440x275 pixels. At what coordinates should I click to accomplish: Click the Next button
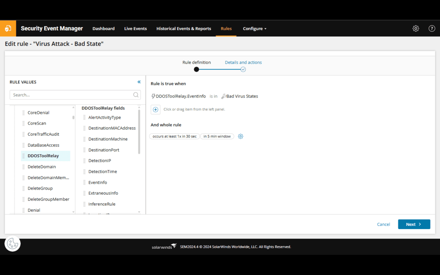point(413,224)
